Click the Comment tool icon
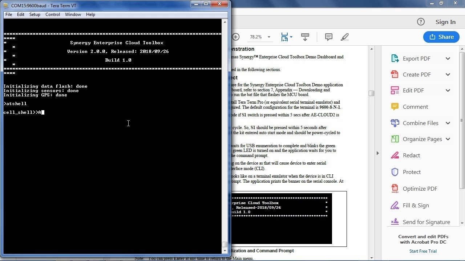 [395, 107]
